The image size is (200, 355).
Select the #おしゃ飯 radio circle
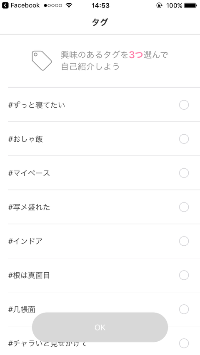click(x=184, y=139)
